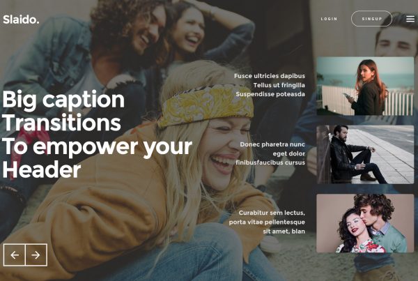418x281 pixels.
Task: Open the hamburger menu icon
Action: (410, 19)
